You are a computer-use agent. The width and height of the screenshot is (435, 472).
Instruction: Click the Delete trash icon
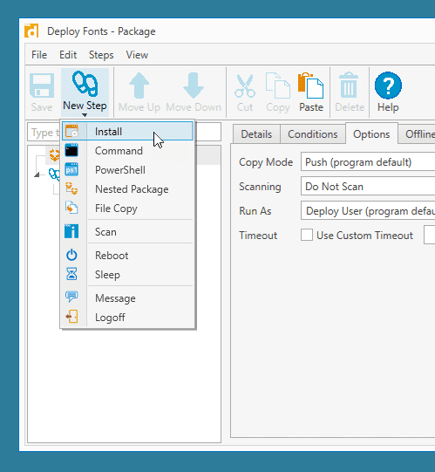[349, 85]
